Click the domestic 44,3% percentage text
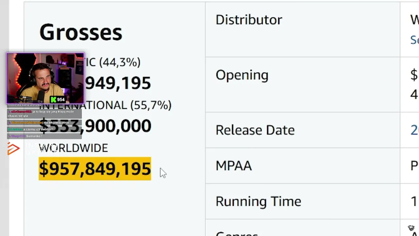The height and width of the screenshot is (236, 419). pos(120,62)
